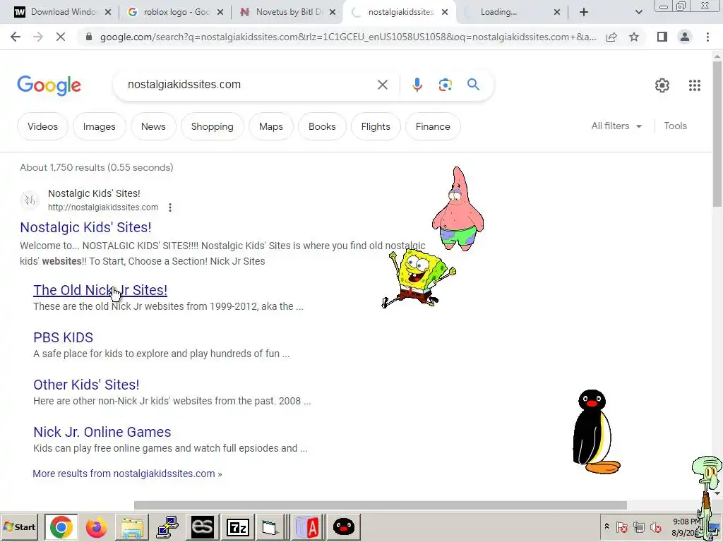Open the es app in the taskbar

203,526
